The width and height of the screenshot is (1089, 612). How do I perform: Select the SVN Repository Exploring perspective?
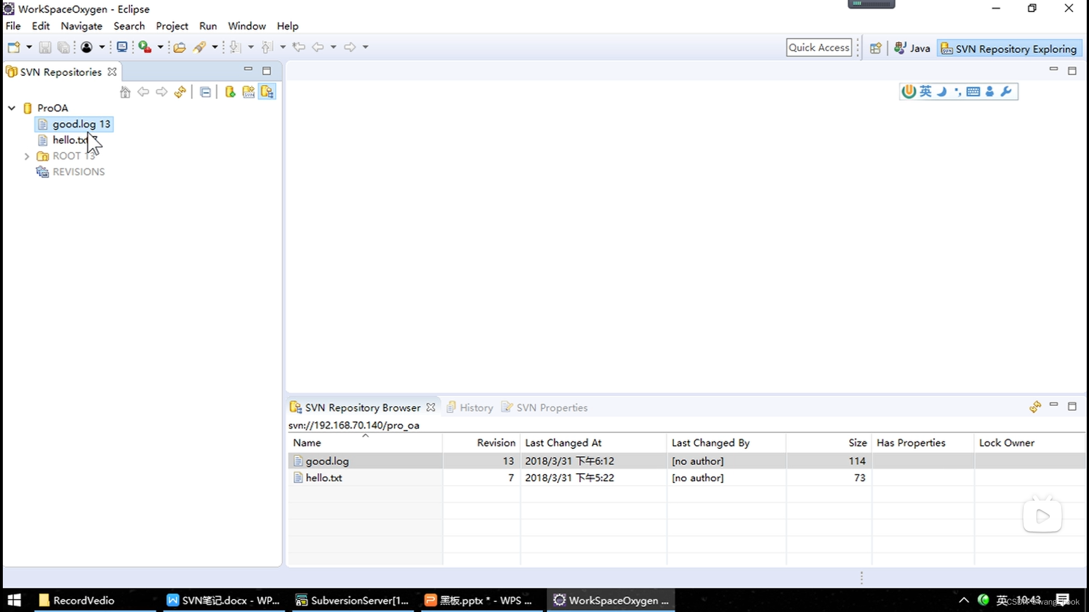(1008, 49)
